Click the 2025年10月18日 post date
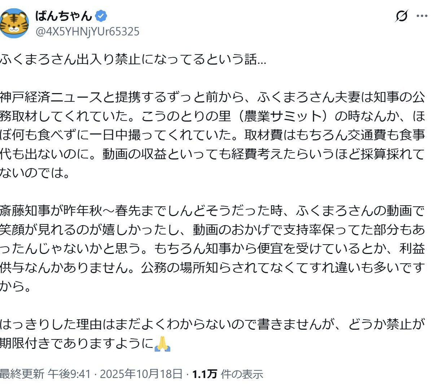 pyautogui.click(x=141, y=374)
